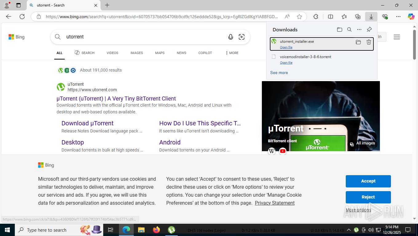
Task: Open File Explorer from taskbar
Action: 141,230
